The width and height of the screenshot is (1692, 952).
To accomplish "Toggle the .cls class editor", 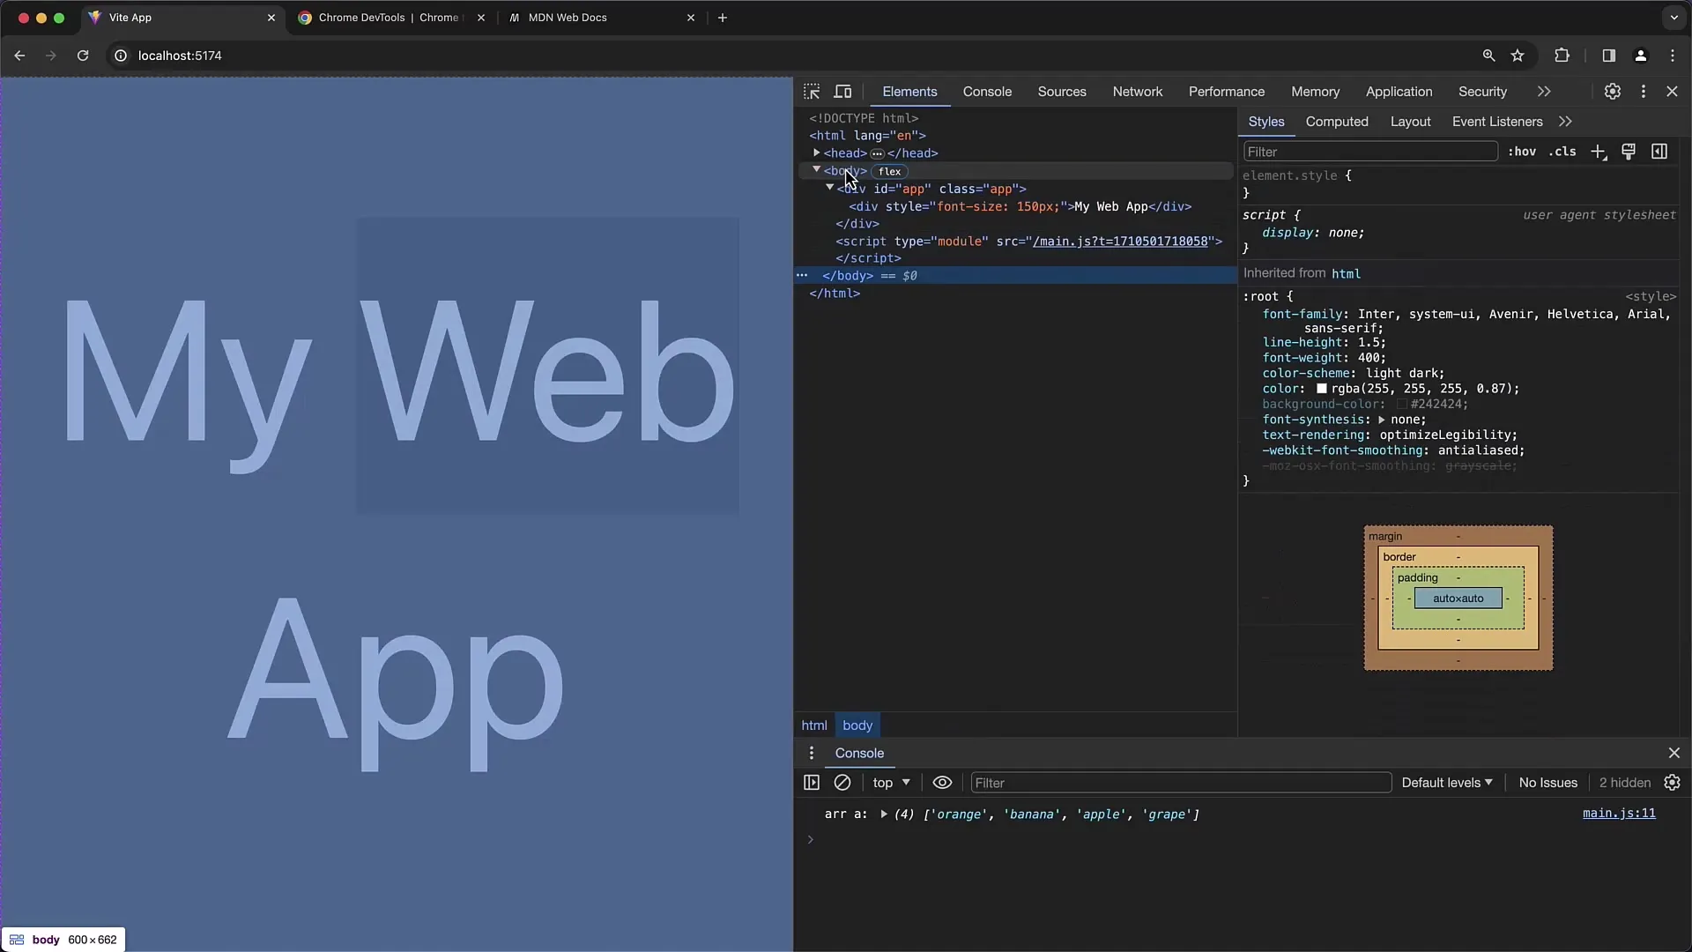I will pos(1562,152).
